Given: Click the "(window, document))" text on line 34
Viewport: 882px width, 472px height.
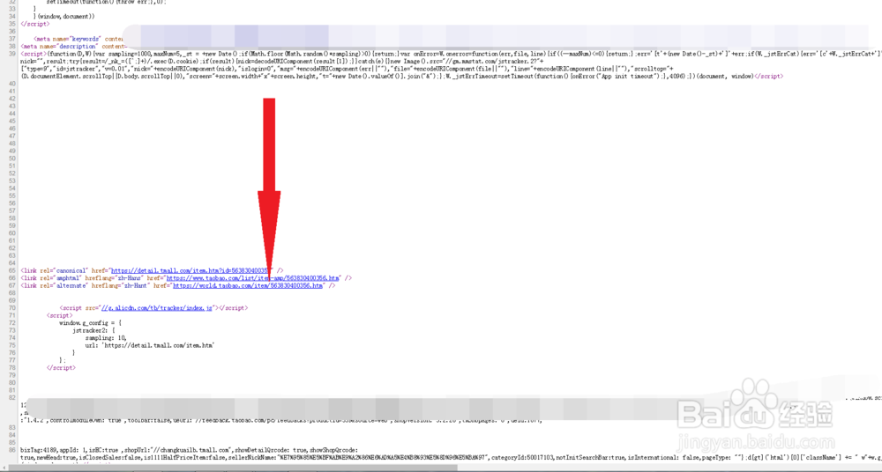Looking at the screenshot, I should 64,17.
